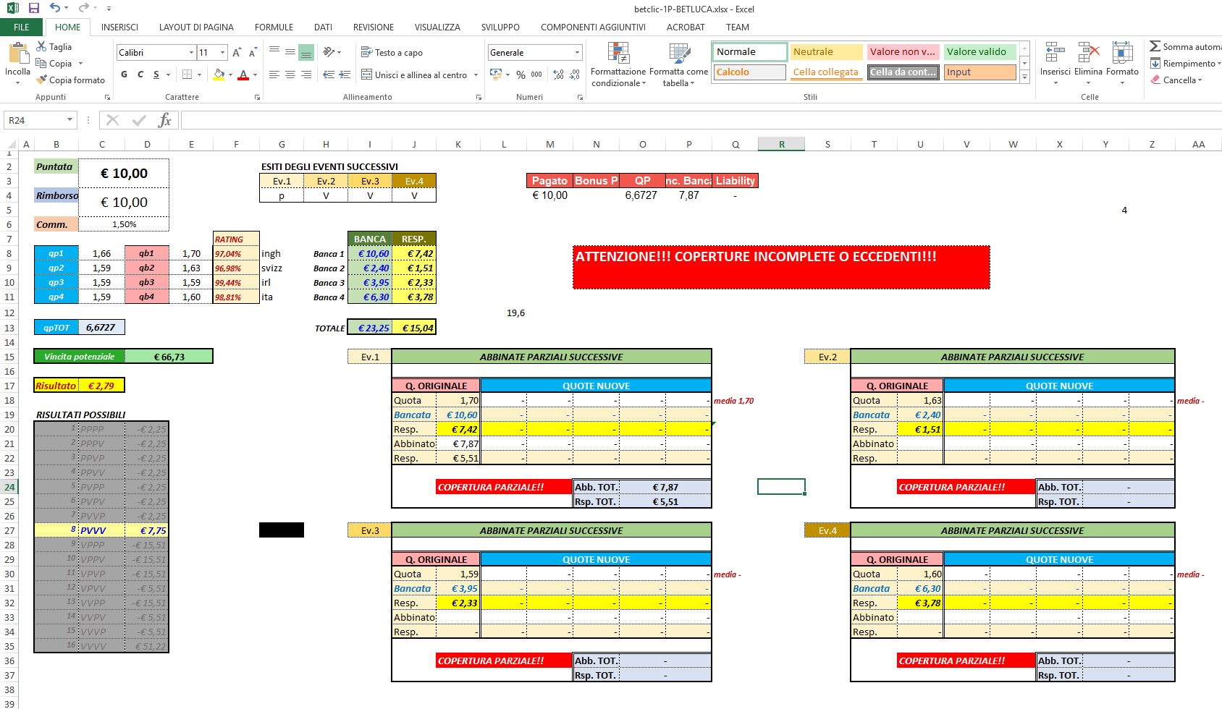Open the FILE tab
The image size is (1222, 709).
pyautogui.click(x=22, y=27)
